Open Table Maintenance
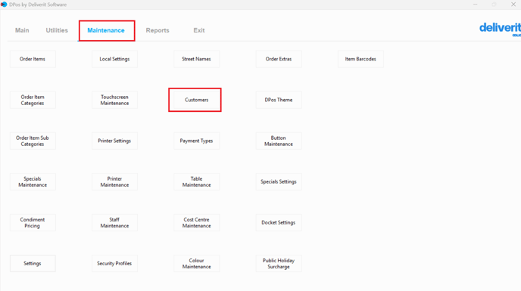The image size is (521, 291). (x=196, y=181)
